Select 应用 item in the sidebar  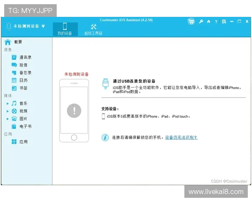[x=23, y=142]
